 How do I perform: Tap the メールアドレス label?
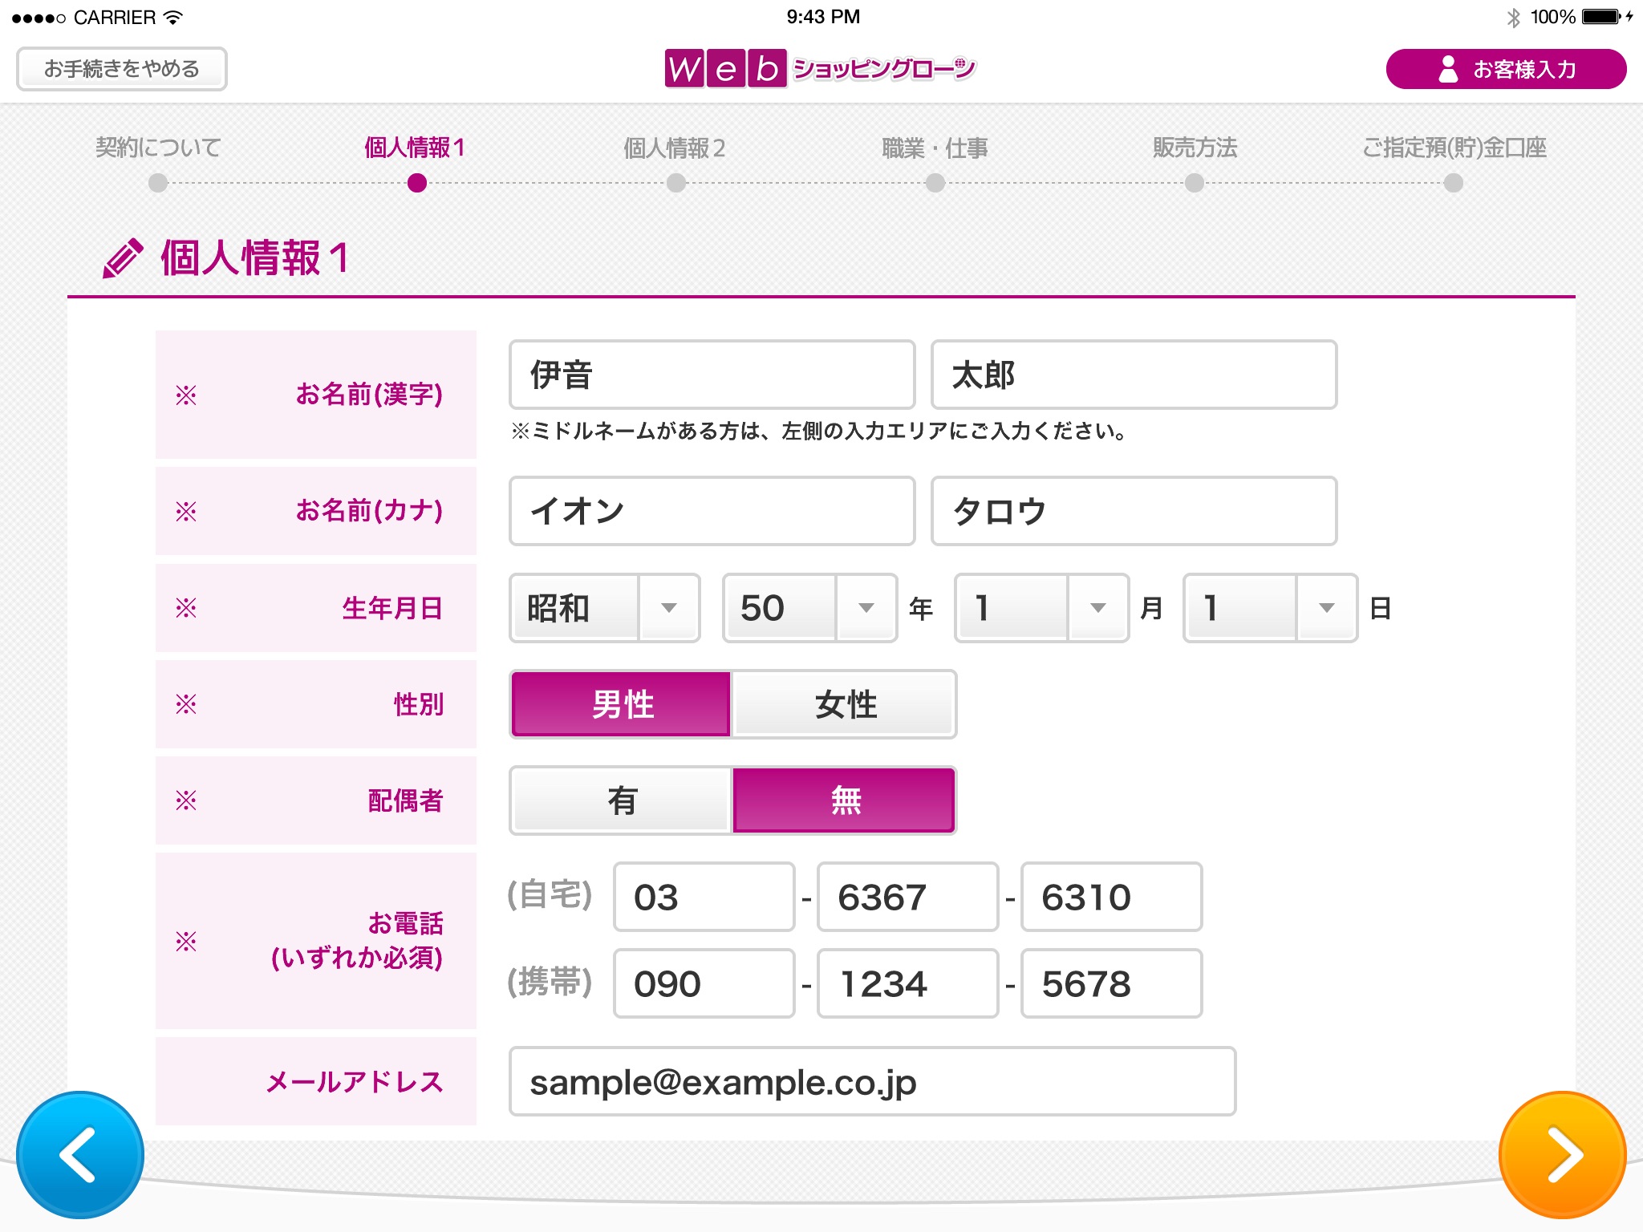click(355, 1082)
